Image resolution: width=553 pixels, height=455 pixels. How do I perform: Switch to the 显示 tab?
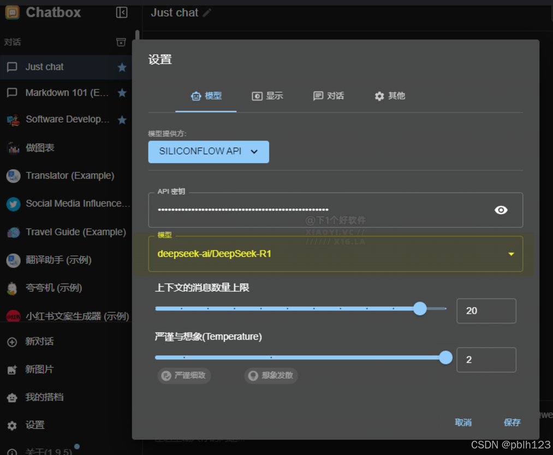click(x=267, y=96)
